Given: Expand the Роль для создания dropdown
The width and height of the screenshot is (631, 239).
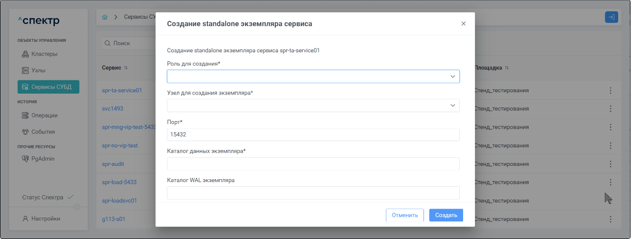Looking at the screenshot, I should pyautogui.click(x=313, y=76).
